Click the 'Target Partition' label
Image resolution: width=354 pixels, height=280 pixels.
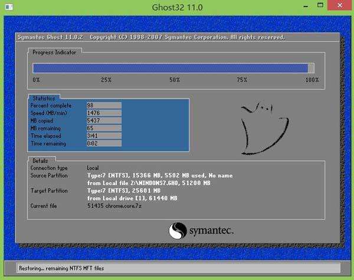click(49, 190)
